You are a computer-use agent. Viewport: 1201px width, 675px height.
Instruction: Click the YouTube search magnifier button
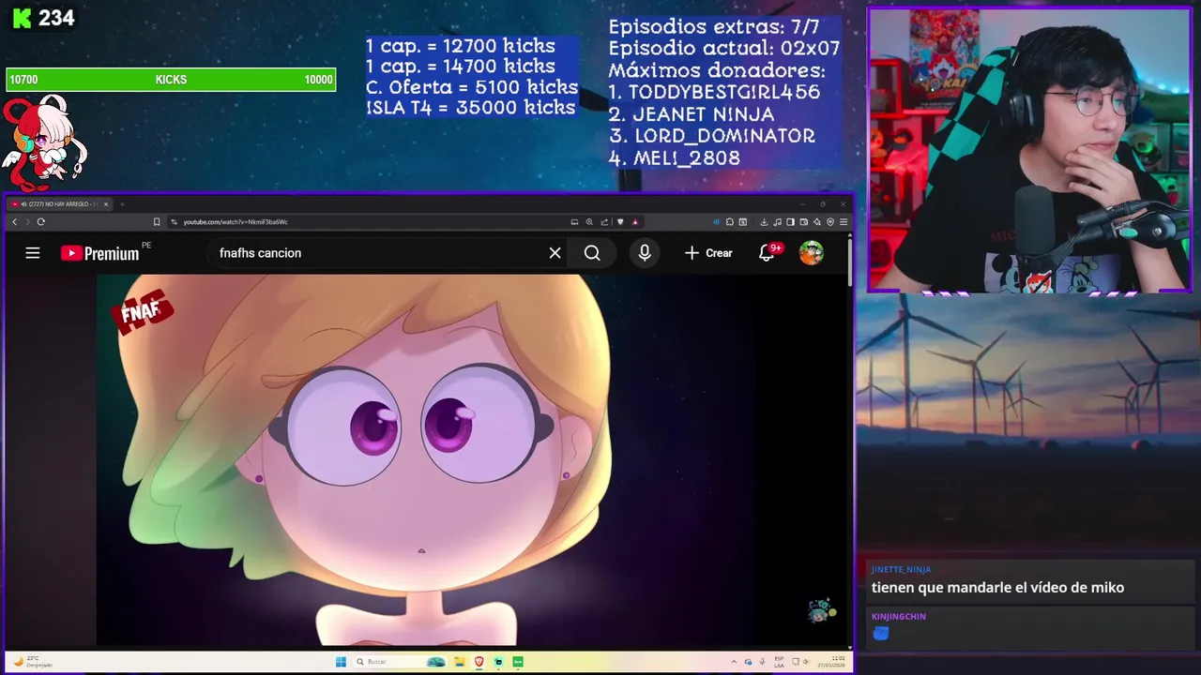(x=592, y=253)
